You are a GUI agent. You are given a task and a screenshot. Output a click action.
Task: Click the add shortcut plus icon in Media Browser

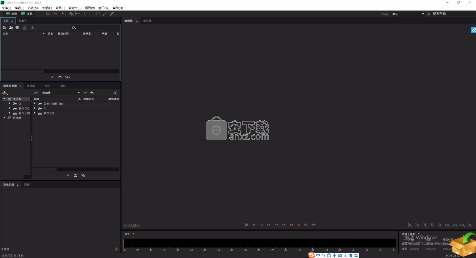(92, 93)
